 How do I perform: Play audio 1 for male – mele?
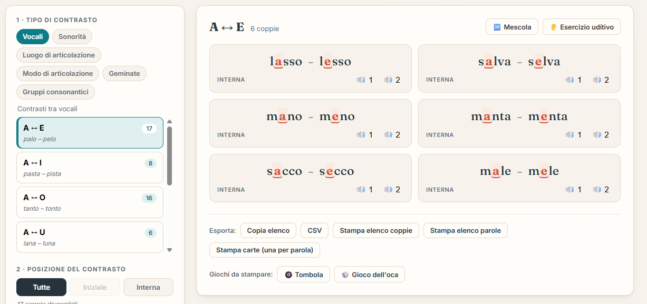pos(574,190)
